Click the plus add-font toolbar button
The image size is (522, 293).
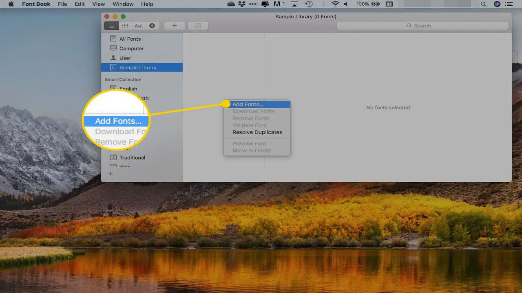[x=175, y=26]
